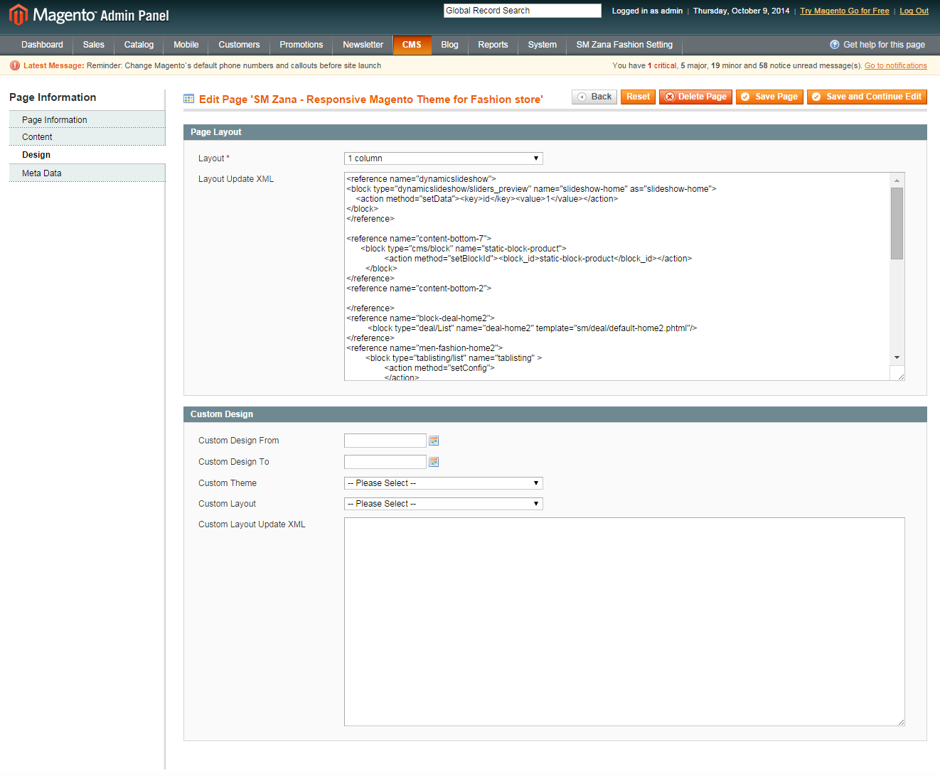Select the Design tab
Viewport: 940px width, 776px height.
tap(87, 155)
